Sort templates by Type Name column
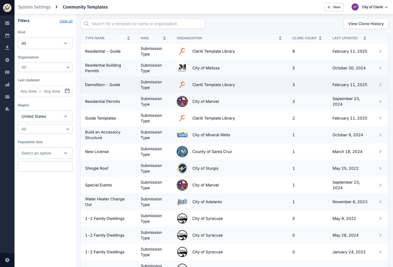This screenshot has width=393, height=267. (x=128, y=38)
